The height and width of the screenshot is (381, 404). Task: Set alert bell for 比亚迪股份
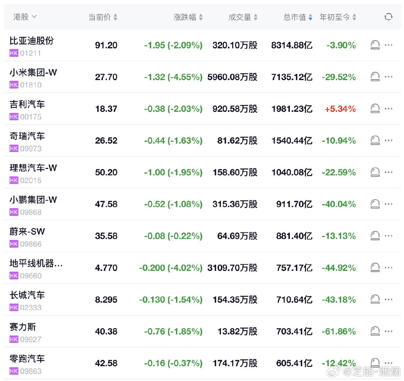(375, 45)
